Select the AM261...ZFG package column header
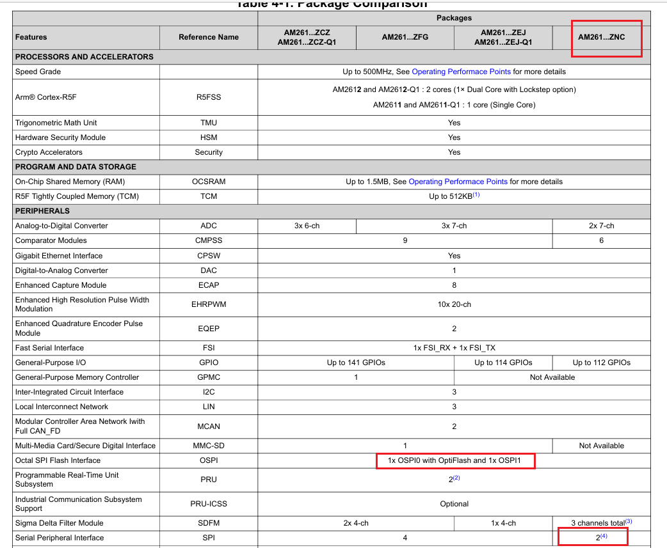This screenshot has width=667, height=548. [x=405, y=37]
